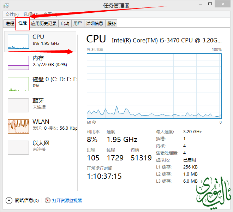
Task: Click the 蓝牙 label in the sidebar
Action: tap(38, 101)
